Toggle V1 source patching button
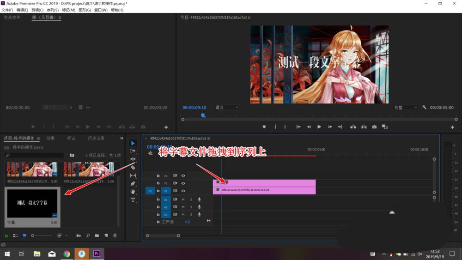The height and width of the screenshot is (260, 462). point(150,191)
